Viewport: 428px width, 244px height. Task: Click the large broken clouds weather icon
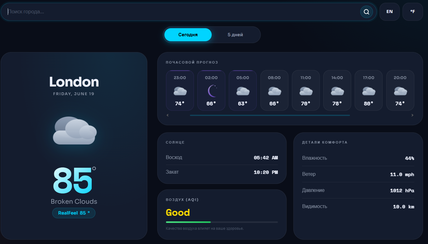[75, 131]
